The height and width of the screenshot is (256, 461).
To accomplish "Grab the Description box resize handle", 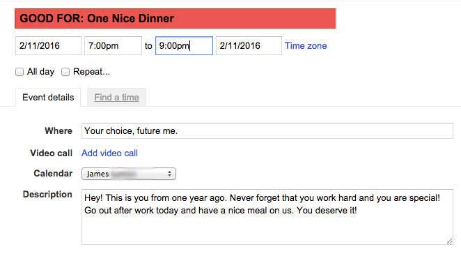I will point(450,241).
